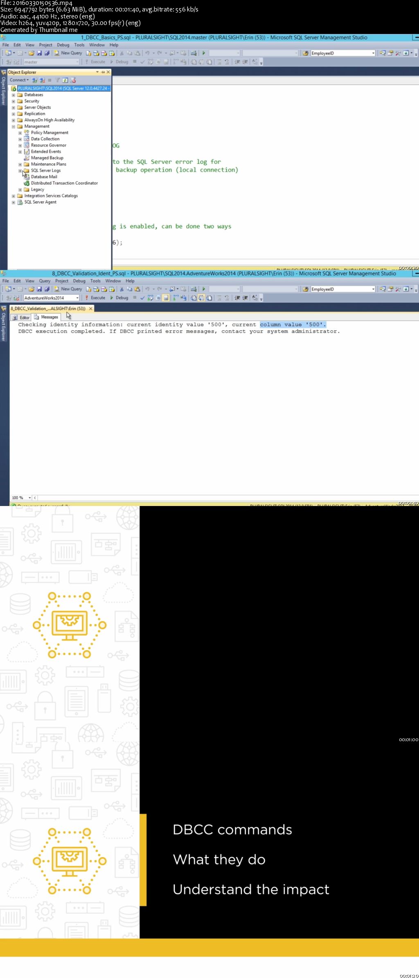Viewport: 419px width, 978px height.
Task: Click the Connect Object Explorer icon
Action: pyautogui.click(x=34, y=80)
